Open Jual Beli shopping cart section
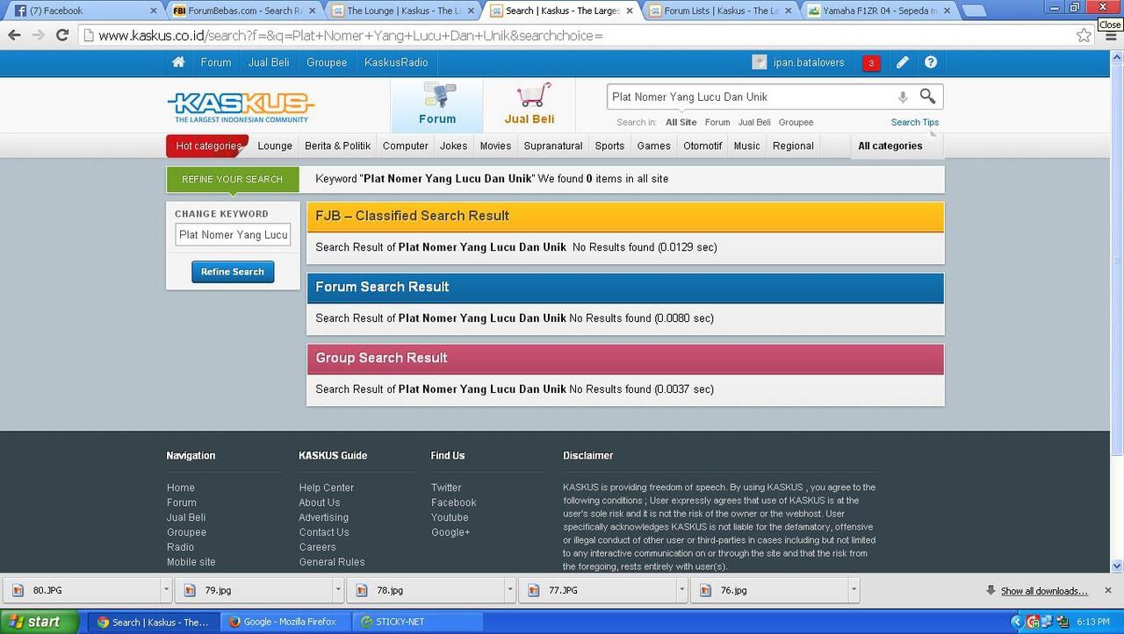 tap(530, 105)
